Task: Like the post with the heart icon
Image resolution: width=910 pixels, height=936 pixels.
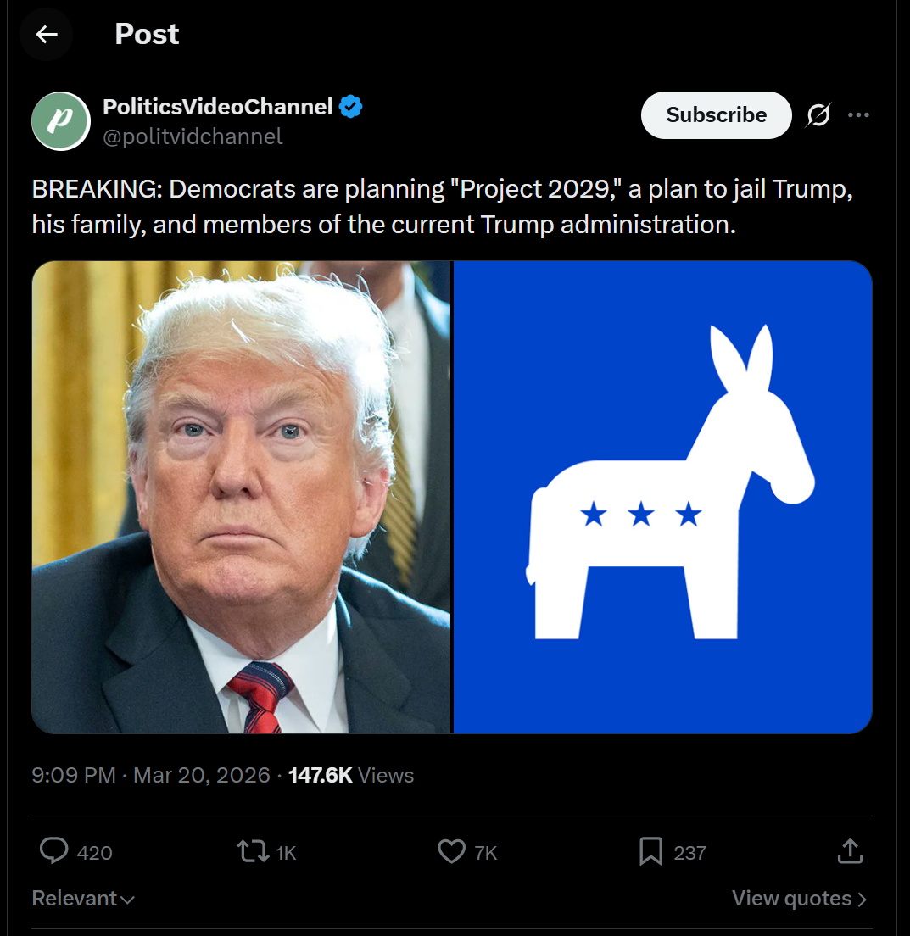Action: point(451,851)
